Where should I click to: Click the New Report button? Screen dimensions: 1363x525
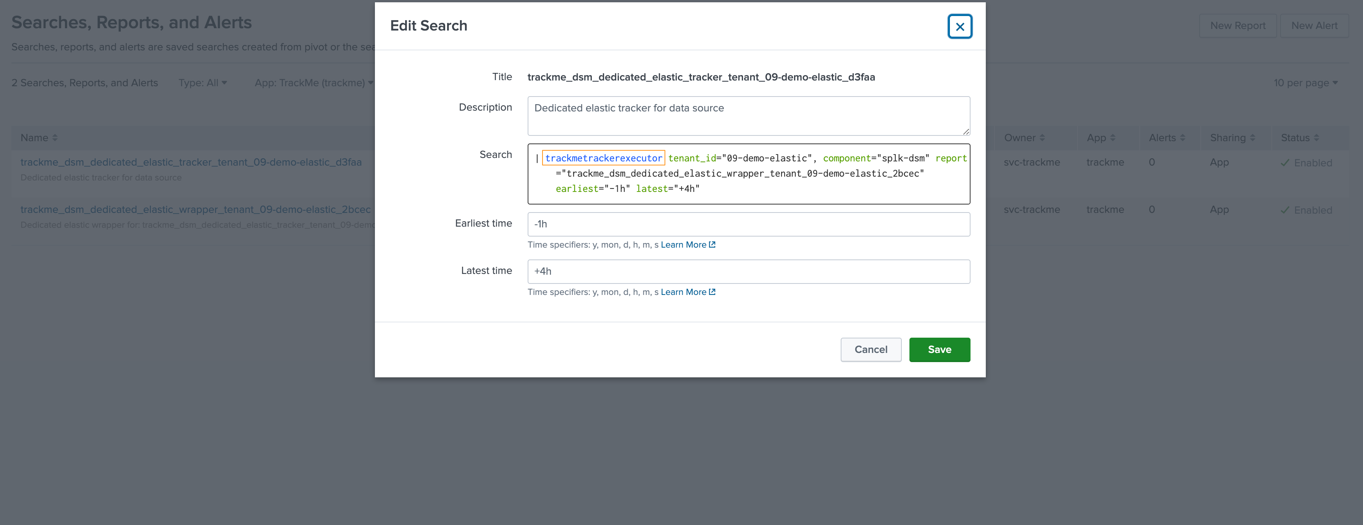1237,26
